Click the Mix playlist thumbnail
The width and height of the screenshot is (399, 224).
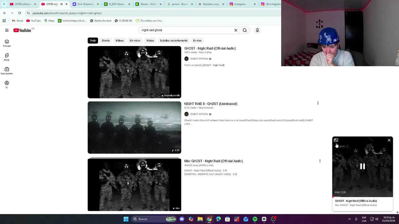tap(134, 185)
